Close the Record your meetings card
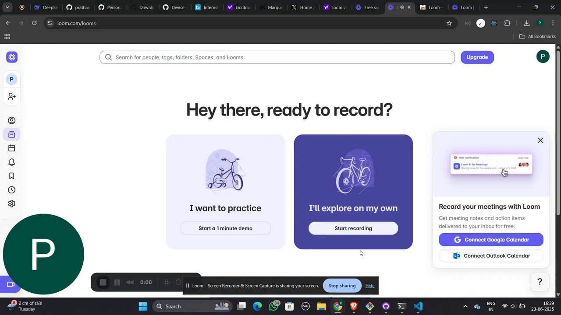The width and height of the screenshot is (561, 315). tap(540, 140)
